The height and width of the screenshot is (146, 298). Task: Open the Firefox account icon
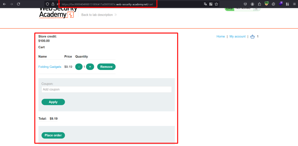tap(252, 4)
